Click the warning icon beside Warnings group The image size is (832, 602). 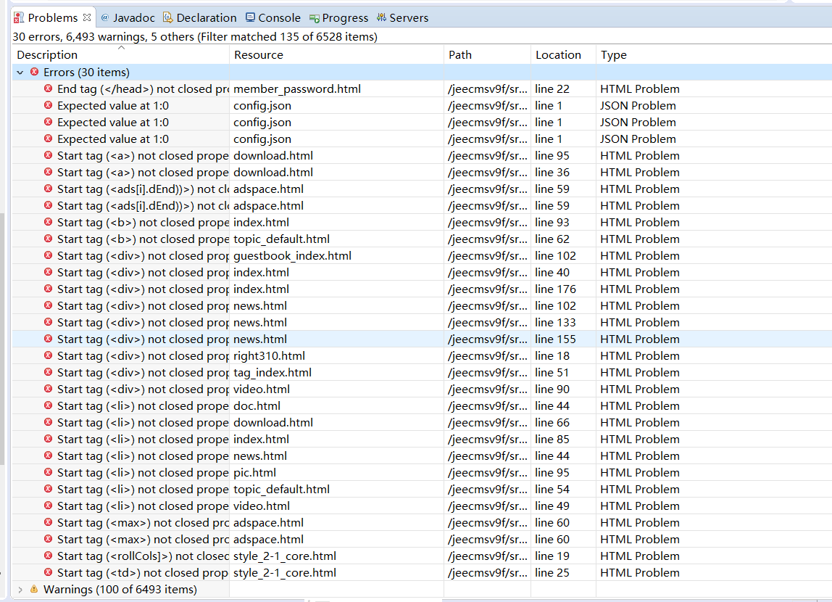coord(34,590)
